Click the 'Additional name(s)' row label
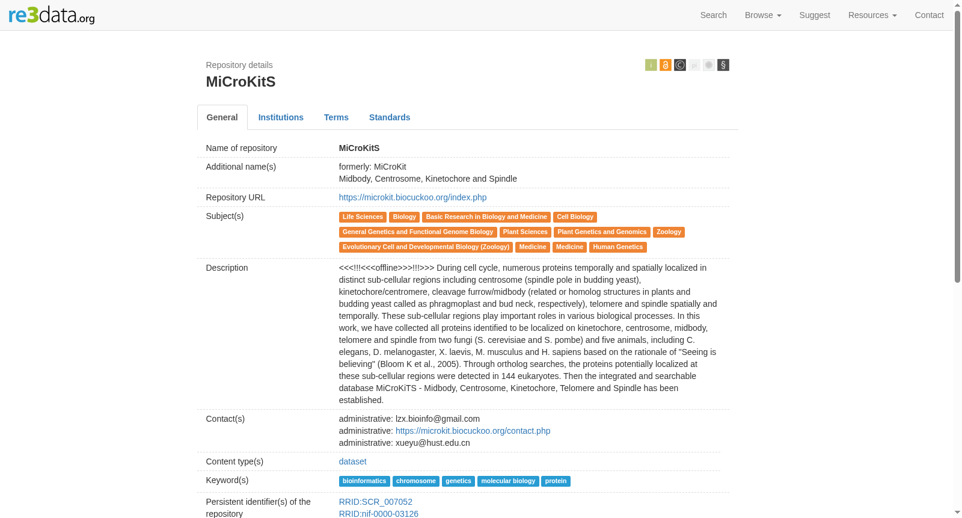 click(x=241, y=167)
